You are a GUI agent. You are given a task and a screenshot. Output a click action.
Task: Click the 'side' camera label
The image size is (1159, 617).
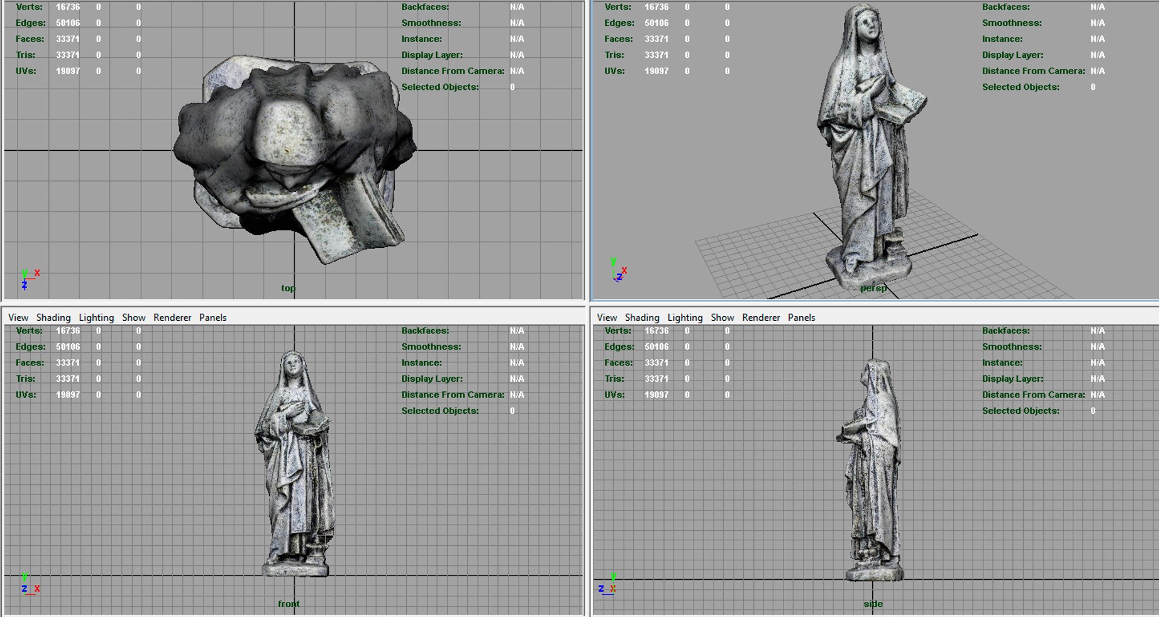point(873,604)
